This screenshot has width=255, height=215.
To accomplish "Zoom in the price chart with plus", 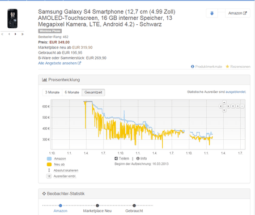I will tap(237, 106).
